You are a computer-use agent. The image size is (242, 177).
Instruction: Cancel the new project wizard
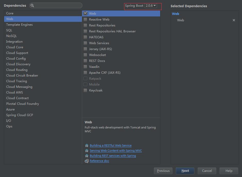click(207, 171)
